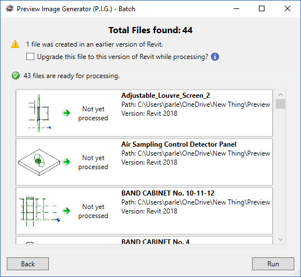This screenshot has height=277, width=301.
Task: Click the Back button
Action: (x=28, y=264)
